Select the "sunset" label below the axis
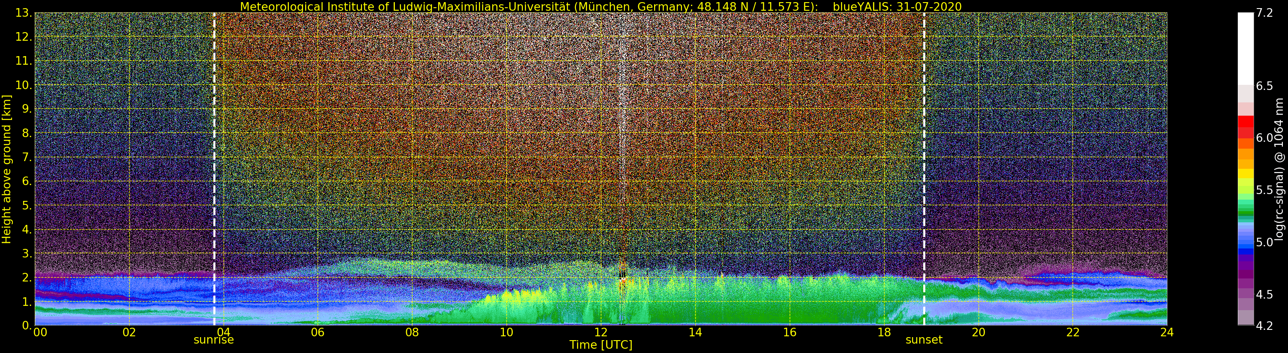 pyautogui.click(x=924, y=340)
